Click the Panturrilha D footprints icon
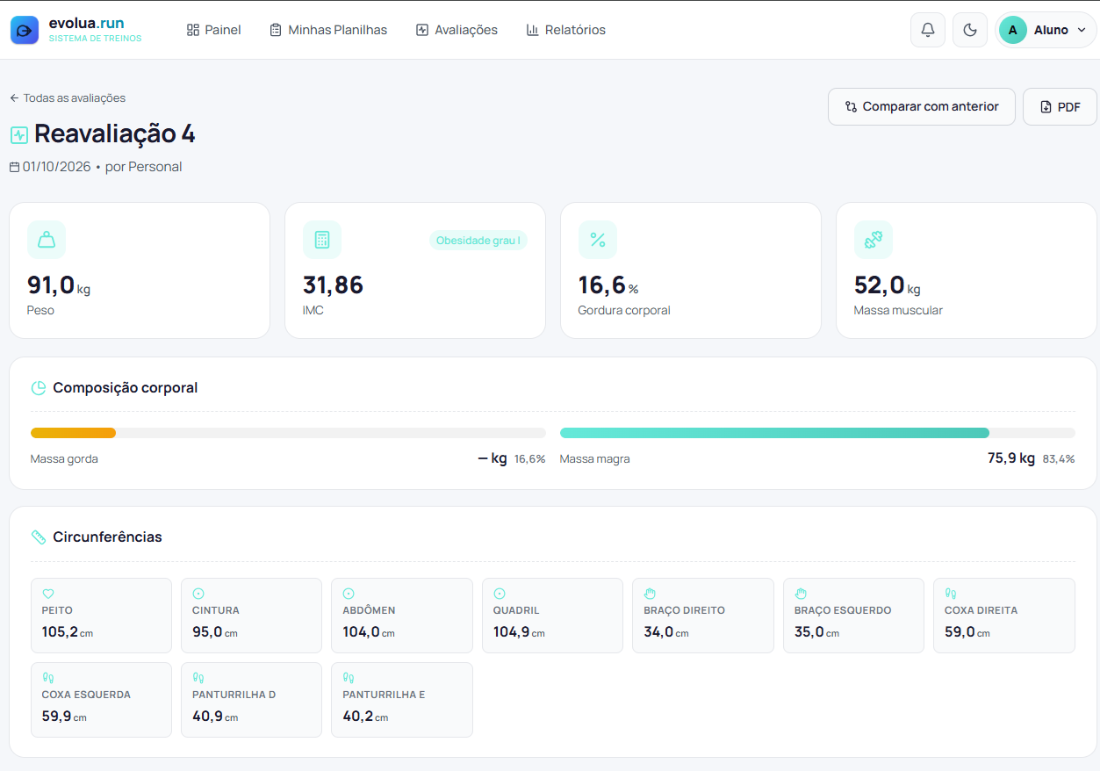The width and height of the screenshot is (1100, 771). [x=198, y=678]
